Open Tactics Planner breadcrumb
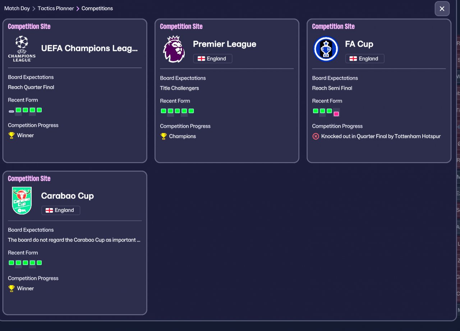 [56, 8]
